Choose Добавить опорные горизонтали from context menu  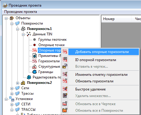[x=103, y=52]
